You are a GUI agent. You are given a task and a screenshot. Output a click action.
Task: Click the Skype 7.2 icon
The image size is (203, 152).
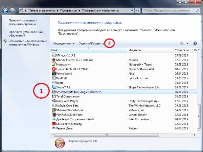53,87
